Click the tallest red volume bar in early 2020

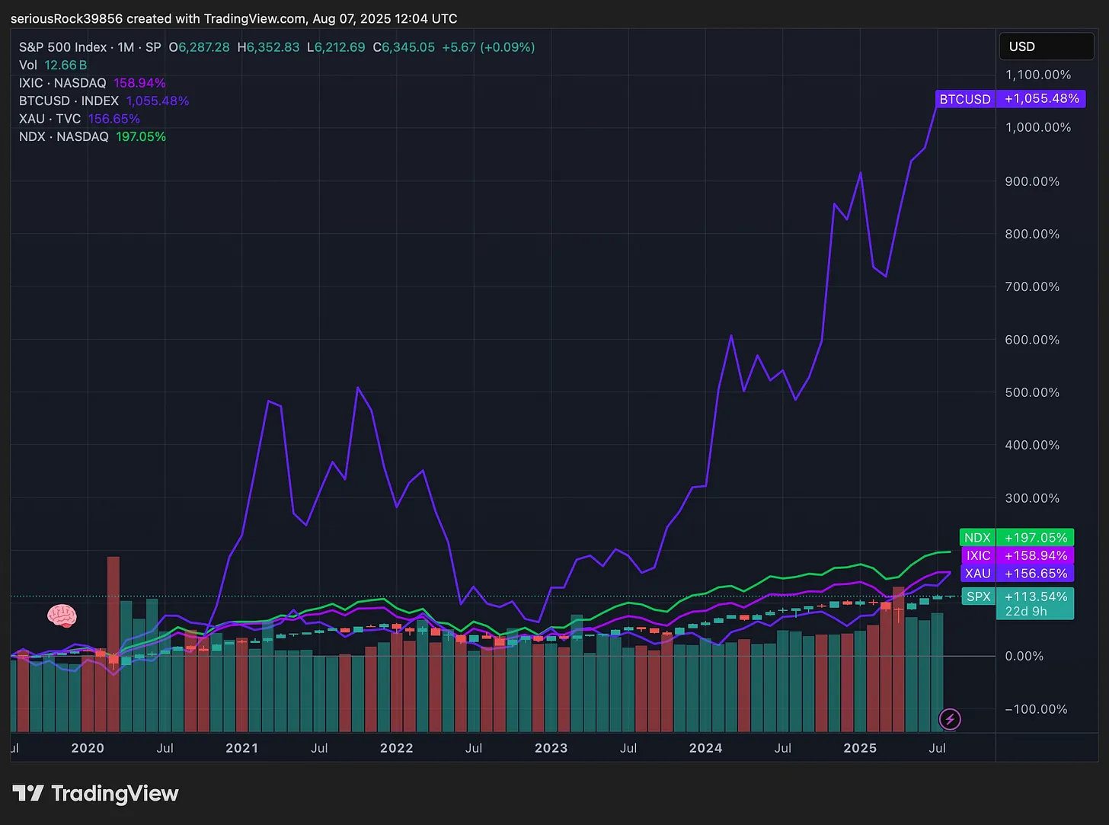click(x=113, y=644)
